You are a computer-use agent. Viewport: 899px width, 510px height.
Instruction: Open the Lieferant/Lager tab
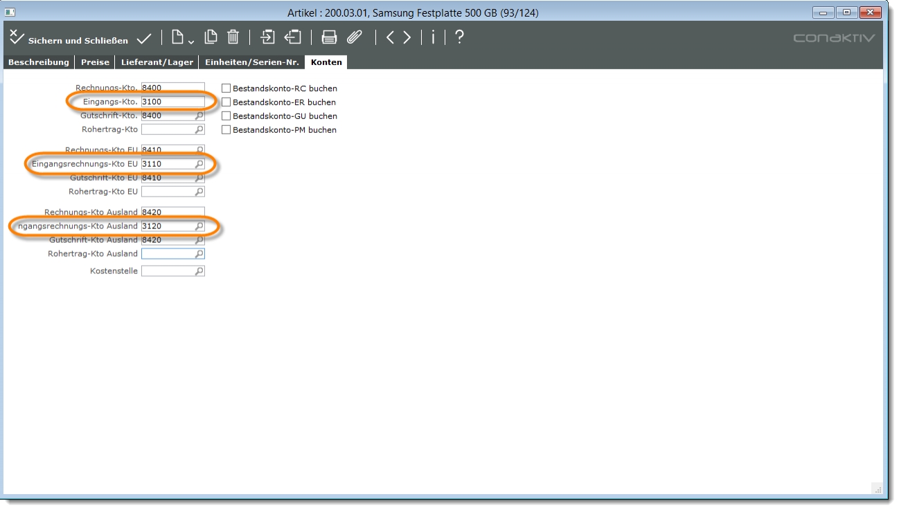pos(157,62)
